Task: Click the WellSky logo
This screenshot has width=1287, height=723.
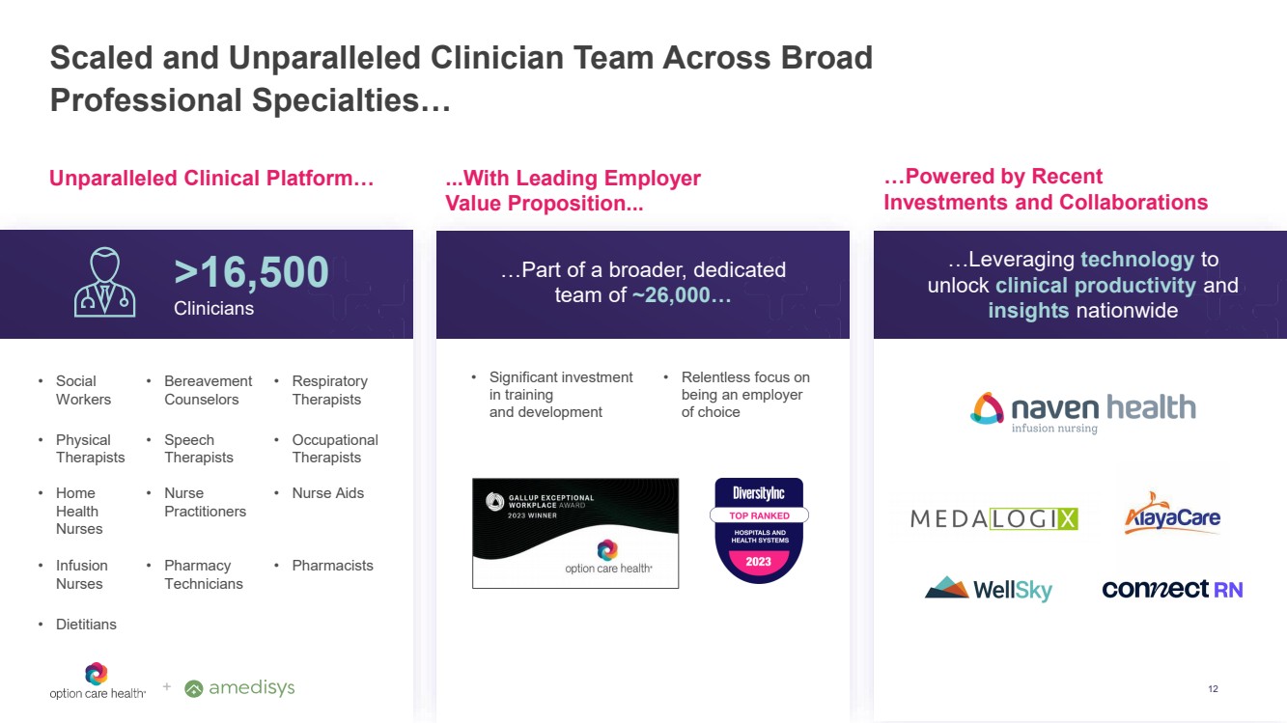Action: (988, 588)
